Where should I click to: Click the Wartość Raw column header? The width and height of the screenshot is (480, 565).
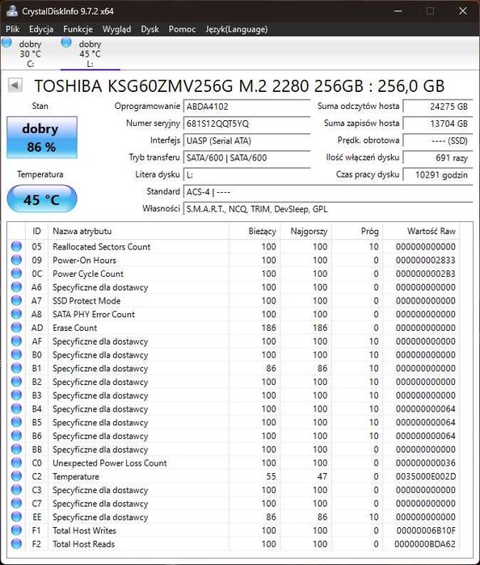click(x=421, y=232)
